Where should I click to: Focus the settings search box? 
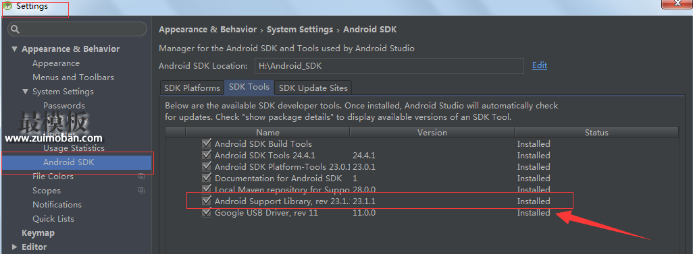(78, 30)
